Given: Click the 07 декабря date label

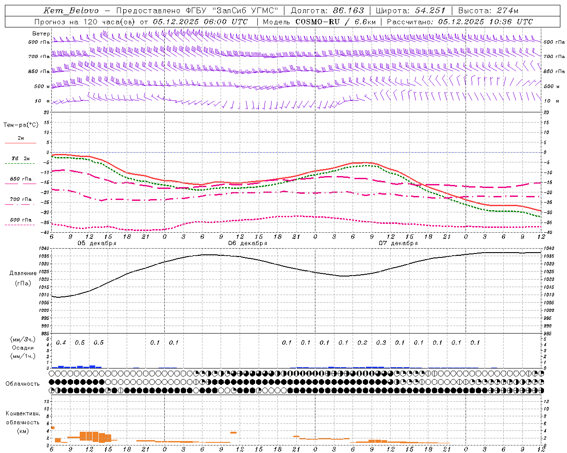Looking at the screenshot, I should pos(398,243).
